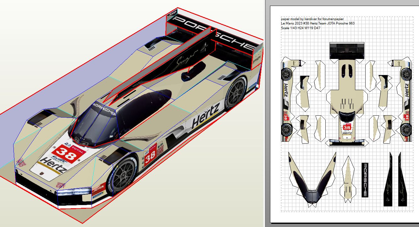Click the rear wheel of the 3D car

tap(235, 93)
